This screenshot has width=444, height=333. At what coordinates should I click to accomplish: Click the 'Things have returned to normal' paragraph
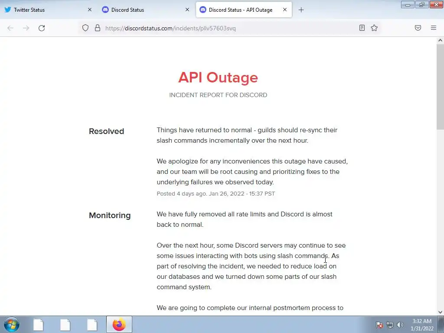pyautogui.click(x=247, y=135)
